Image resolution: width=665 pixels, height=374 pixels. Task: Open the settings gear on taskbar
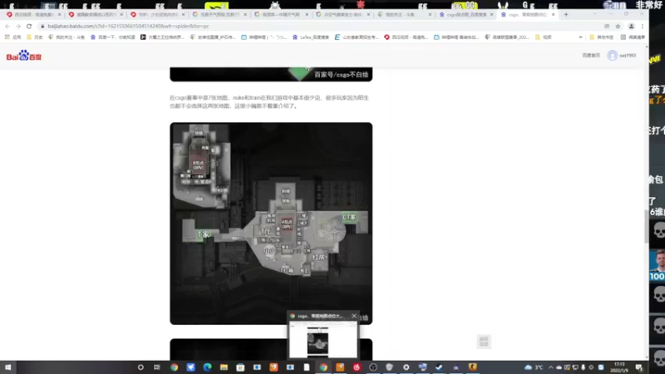tap(406, 367)
